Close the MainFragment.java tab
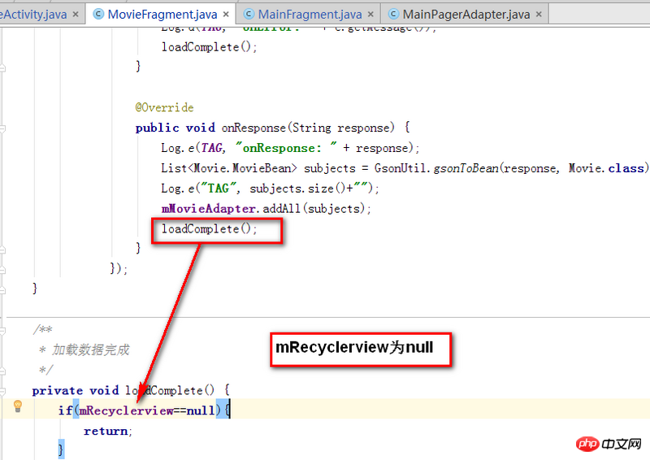Screen dimensions: 650x460 [x=371, y=15]
